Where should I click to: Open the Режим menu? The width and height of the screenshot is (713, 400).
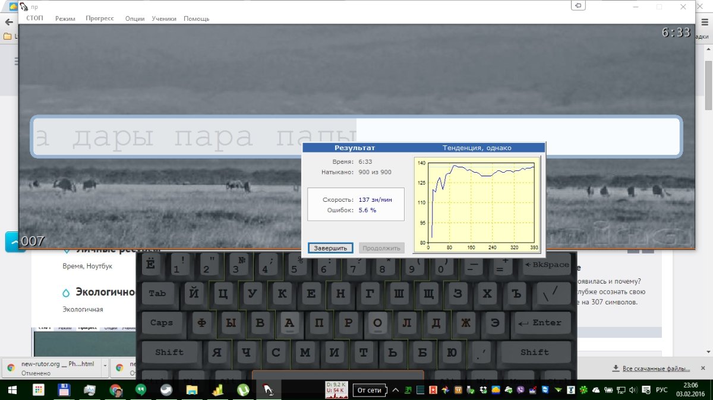point(65,18)
